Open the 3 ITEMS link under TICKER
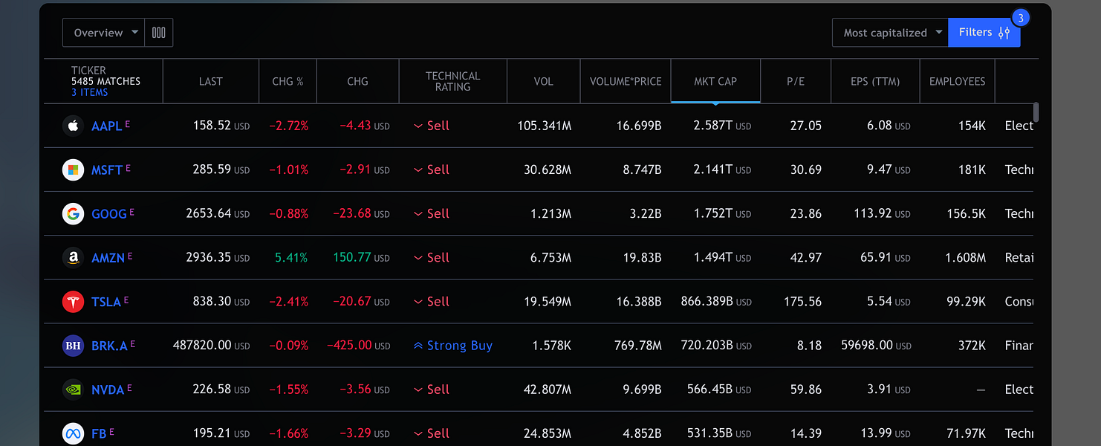 coord(90,92)
